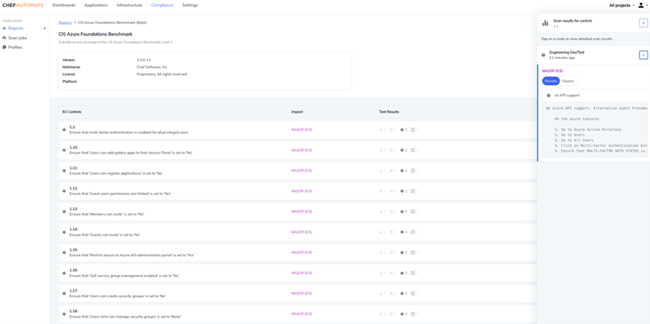
Task: Open the Settings menu
Action: (190, 6)
